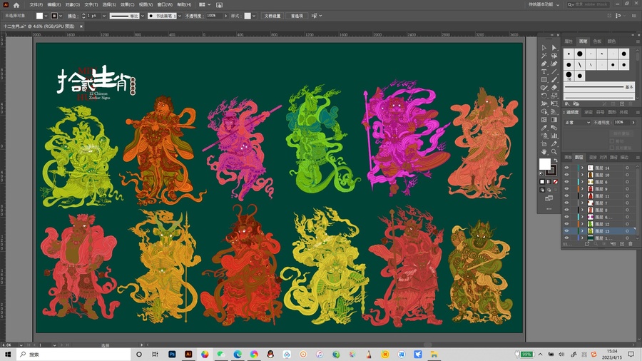Open Microsoft Edge from the taskbar
The image size is (642, 361).
click(238, 354)
